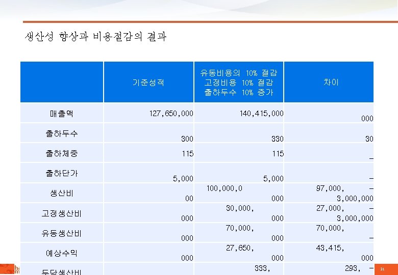398x275 pixels.
Task: Click the slide title 생산성 향상과 비용절감의 결과
Action: (95, 37)
